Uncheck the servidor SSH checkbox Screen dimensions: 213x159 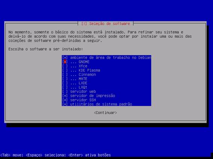65,100
